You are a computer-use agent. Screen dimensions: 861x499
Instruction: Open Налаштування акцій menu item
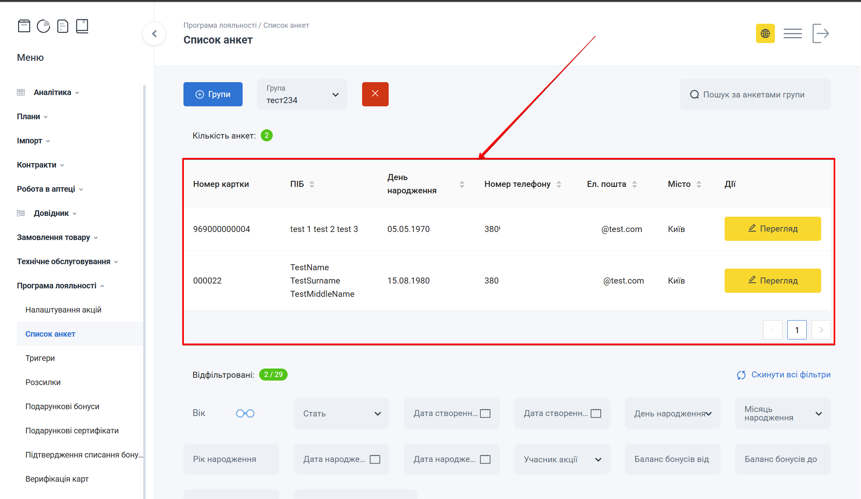coord(63,310)
